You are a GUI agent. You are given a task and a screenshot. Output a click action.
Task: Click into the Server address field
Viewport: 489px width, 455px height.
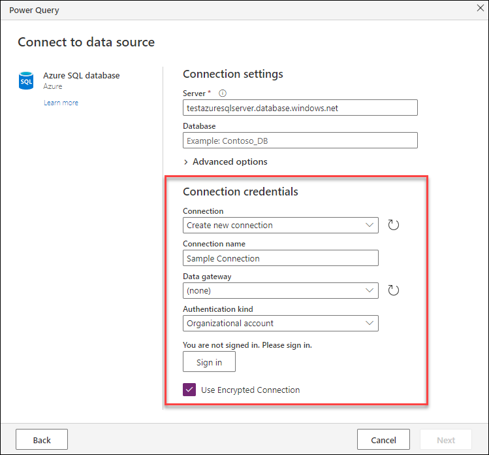pos(300,108)
